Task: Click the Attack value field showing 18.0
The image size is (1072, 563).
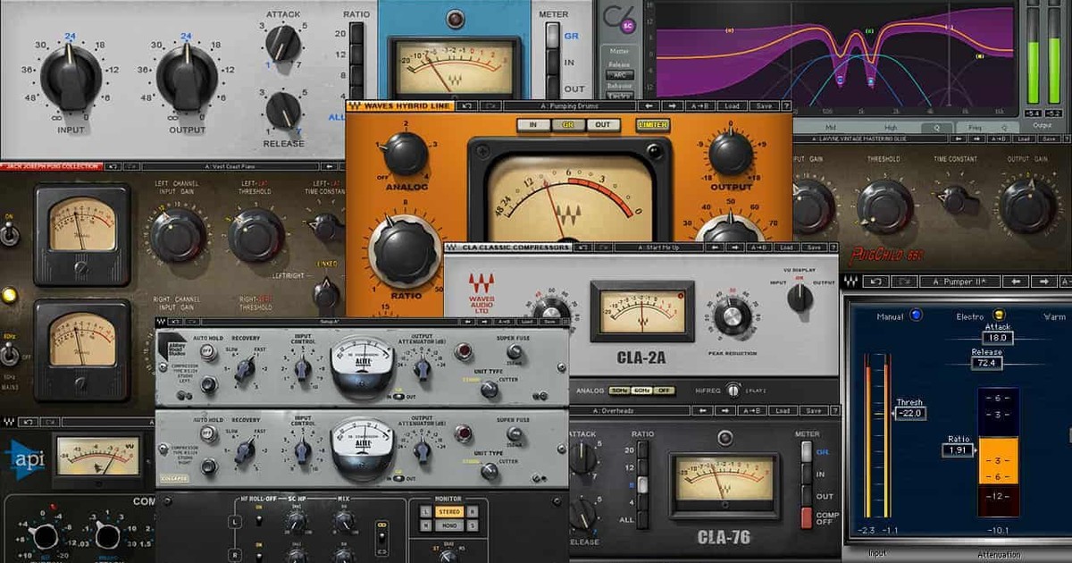Action: pyautogui.click(x=998, y=337)
